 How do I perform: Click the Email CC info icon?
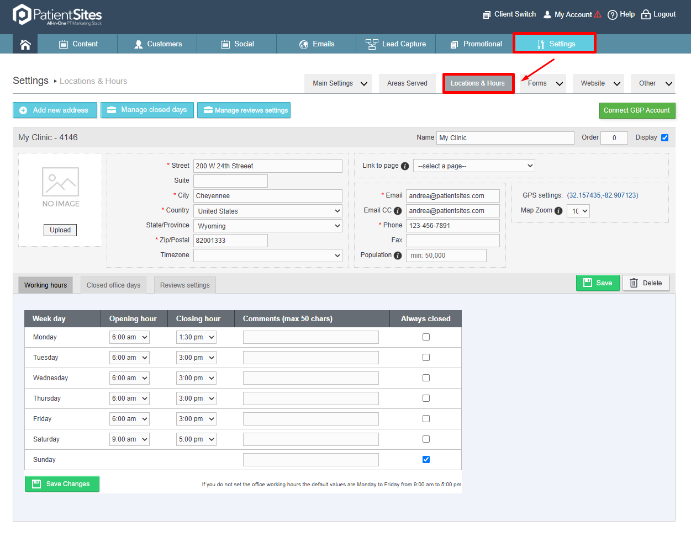click(398, 211)
